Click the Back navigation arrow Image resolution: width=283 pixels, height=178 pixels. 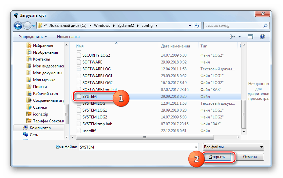18,26
